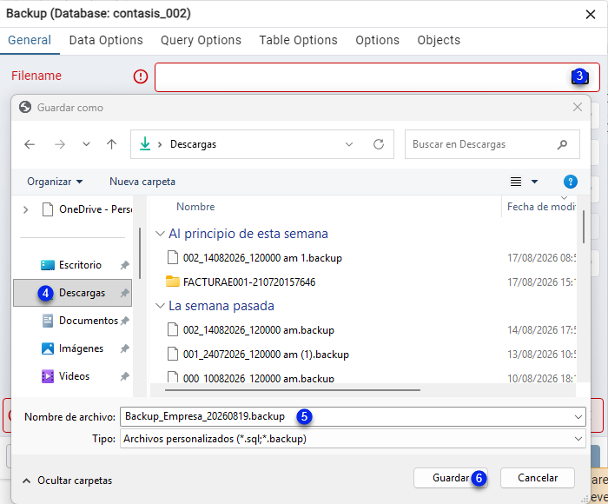
Task: Expand the address bar history dropdown
Action: pyautogui.click(x=349, y=144)
